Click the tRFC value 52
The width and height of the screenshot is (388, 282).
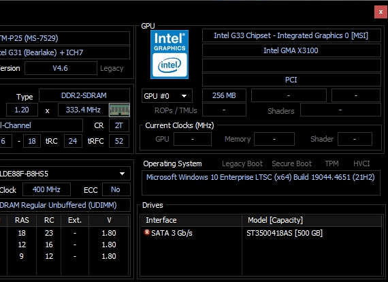pos(119,141)
